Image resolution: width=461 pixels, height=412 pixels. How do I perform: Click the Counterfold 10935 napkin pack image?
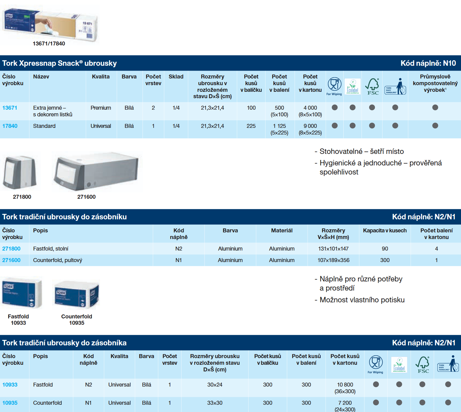(77, 294)
